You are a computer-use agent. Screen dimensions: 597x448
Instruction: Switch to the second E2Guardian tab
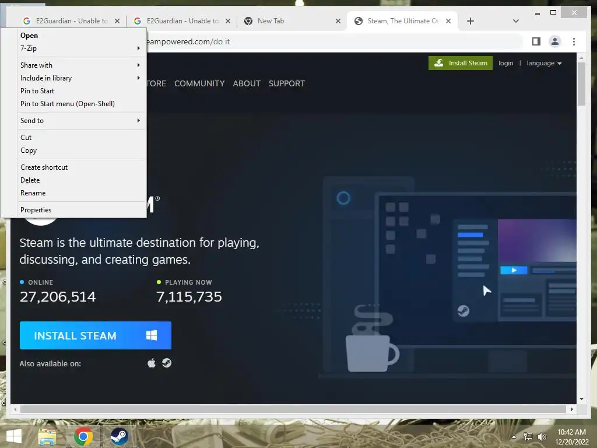181,21
